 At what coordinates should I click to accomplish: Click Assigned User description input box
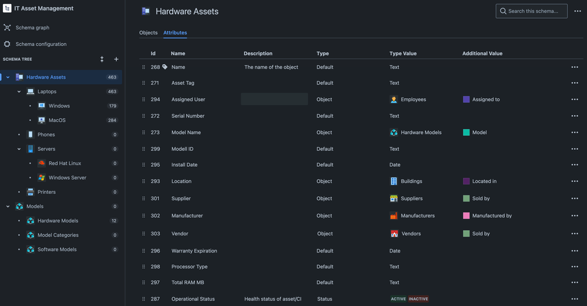point(274,99)
